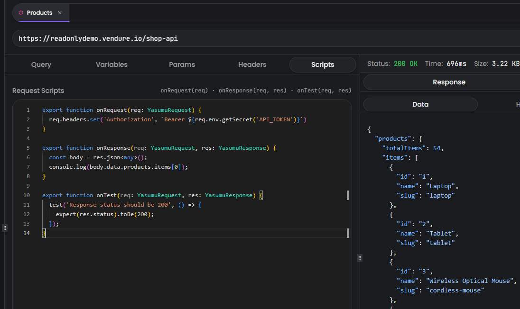
Task: Click the 200 OK status value
Action: (x=406, y=64)
